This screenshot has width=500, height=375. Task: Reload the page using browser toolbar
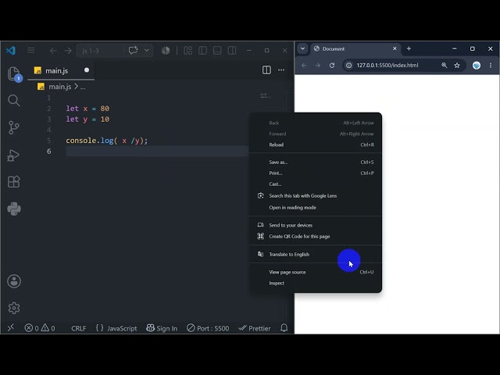pos(332,65)
